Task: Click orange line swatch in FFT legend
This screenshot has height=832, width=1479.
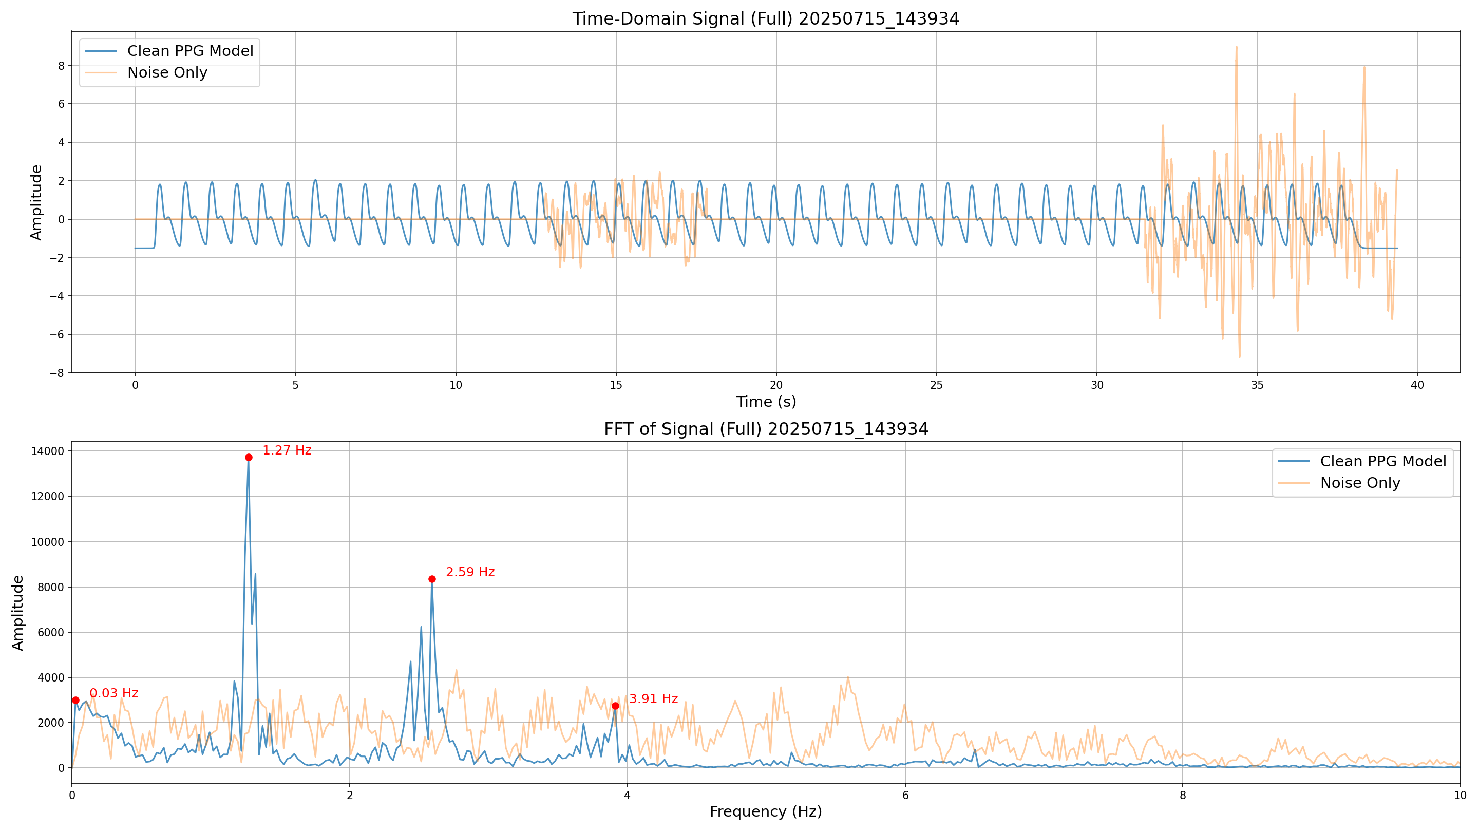Action: point(1294,483)
